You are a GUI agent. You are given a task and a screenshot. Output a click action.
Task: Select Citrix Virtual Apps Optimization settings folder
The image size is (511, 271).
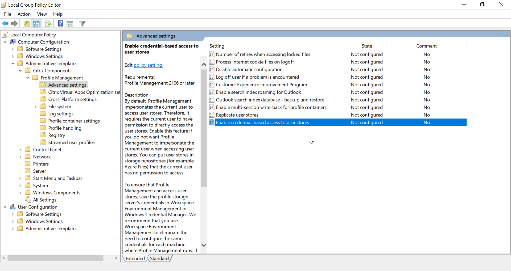click(x=84, y=92)
